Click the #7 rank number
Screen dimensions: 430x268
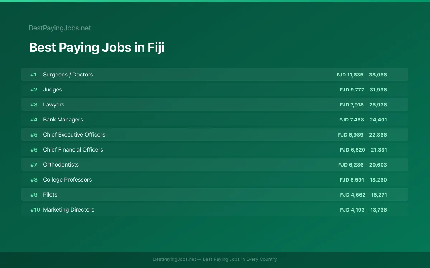point(34,165)
